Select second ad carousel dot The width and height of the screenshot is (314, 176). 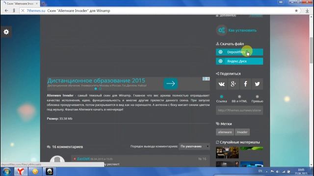tap(100, 88)
